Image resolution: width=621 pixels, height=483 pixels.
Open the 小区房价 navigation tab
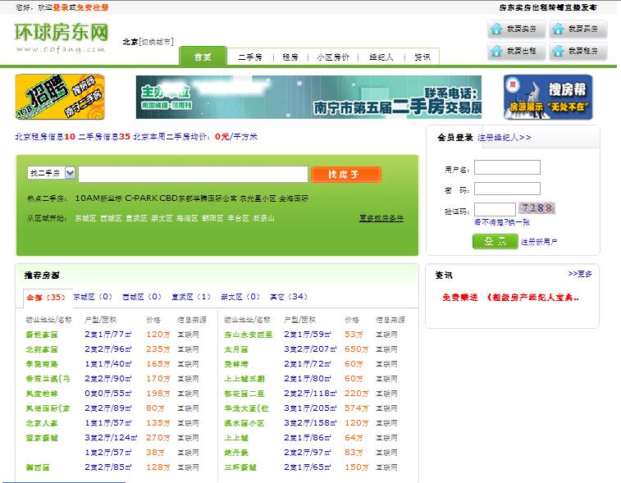click(x=333, y=57)
